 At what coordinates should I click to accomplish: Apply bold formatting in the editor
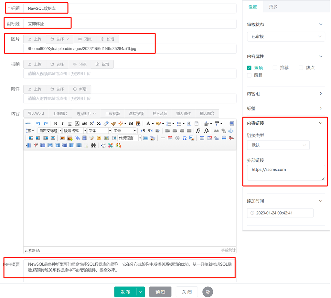[x=56, y=123]
